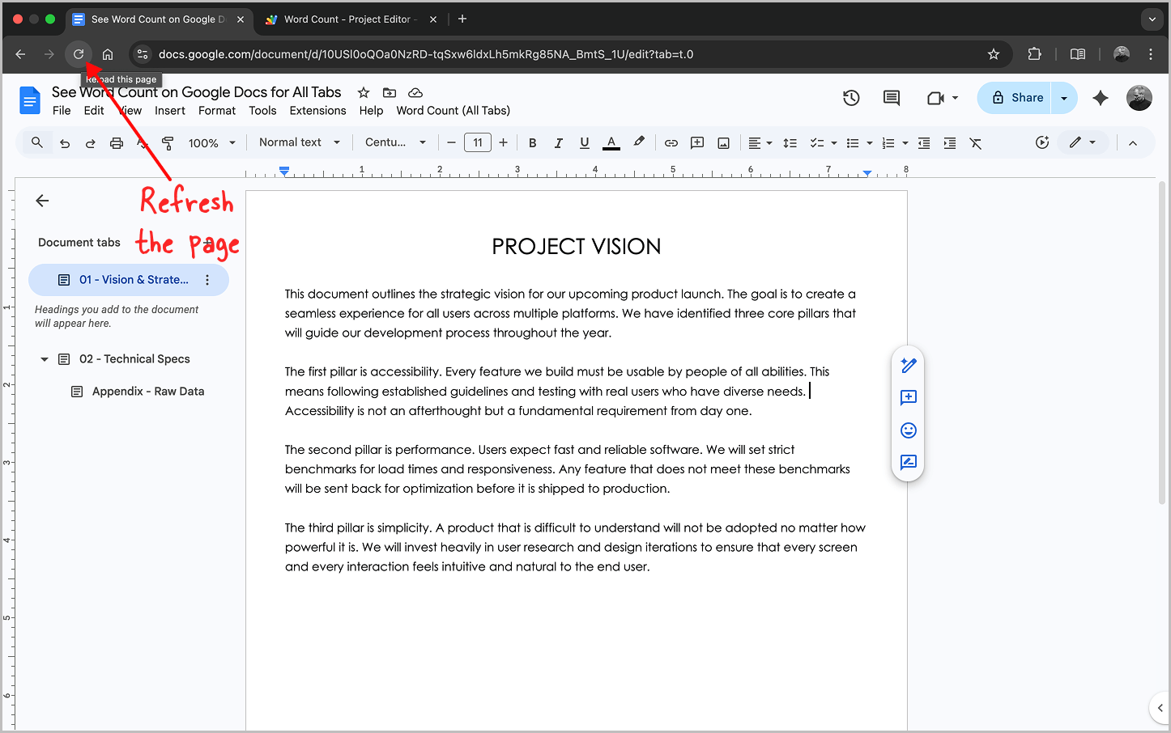Toggle italic formatting on selected text
Viewport: 1171px width, 733px height.
click(558, 142)
